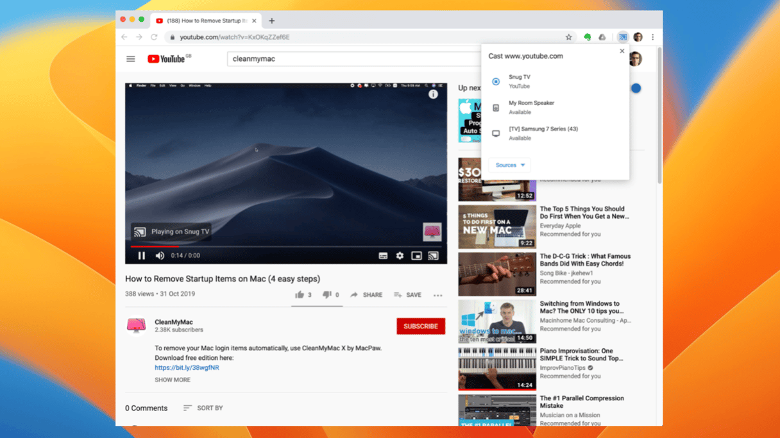Click the cast icon in player controls
Viewport: 780px width, 438px height.
pos(434,256)
